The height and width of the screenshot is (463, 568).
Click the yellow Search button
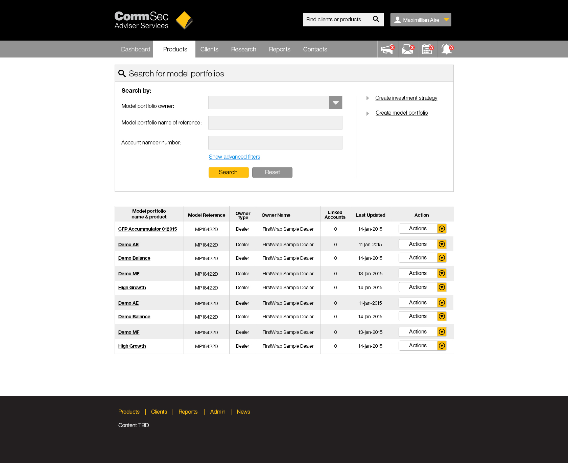(229, 172)
